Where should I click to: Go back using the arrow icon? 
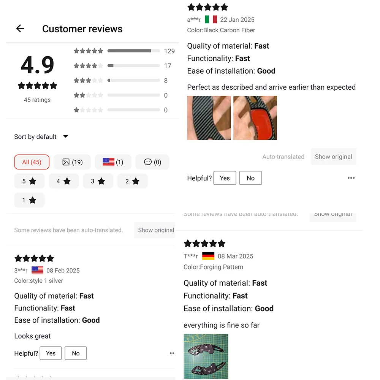[20, 28]
